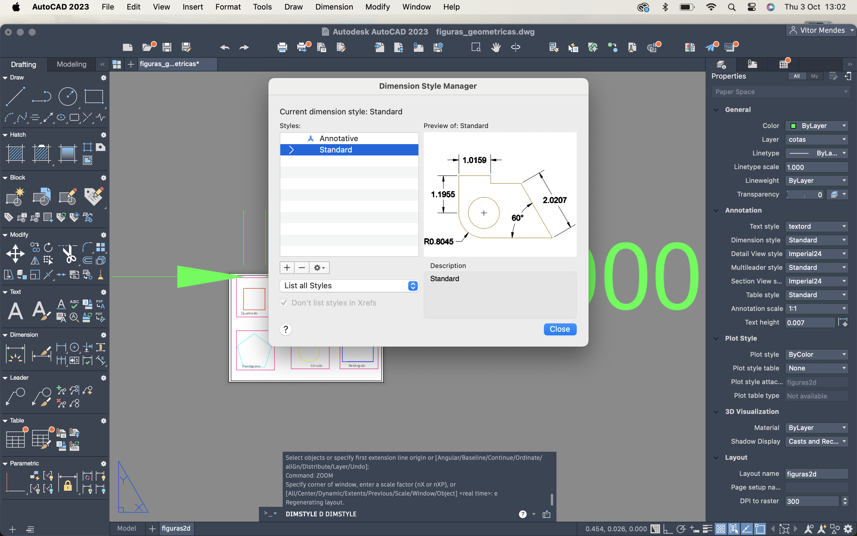
Task: Remove dimension style with minus button
Action: 302,268
